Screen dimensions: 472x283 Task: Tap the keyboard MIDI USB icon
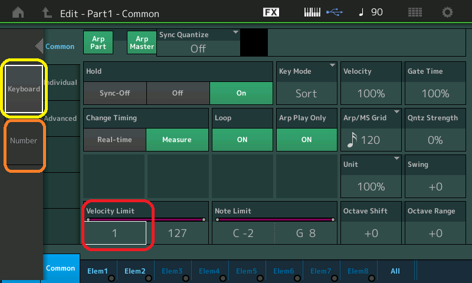[323, 12]
